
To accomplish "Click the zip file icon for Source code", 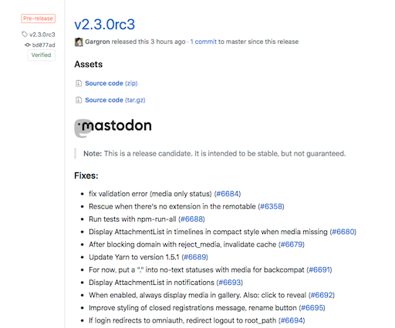I will [79, 83].
